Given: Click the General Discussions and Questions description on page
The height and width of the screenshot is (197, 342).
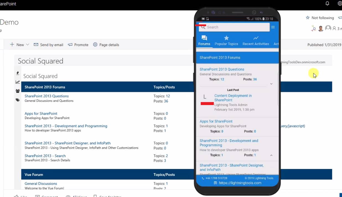Looking at the screenshot, I should tap(49, 101).
